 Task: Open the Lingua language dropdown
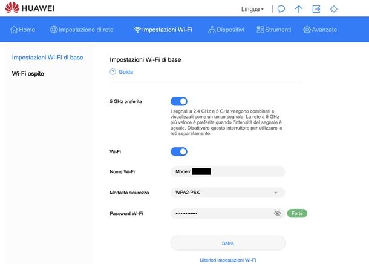[252, 9]
